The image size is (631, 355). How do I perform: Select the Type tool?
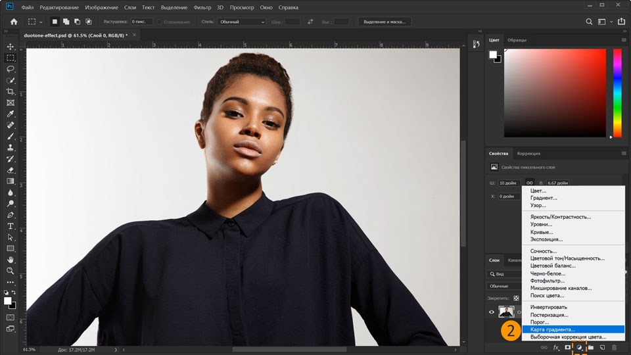point(11,226)
